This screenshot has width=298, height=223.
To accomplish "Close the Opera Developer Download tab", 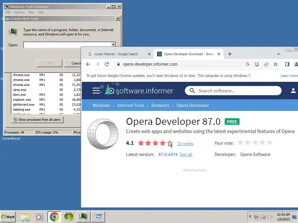I will pos(219,54).
